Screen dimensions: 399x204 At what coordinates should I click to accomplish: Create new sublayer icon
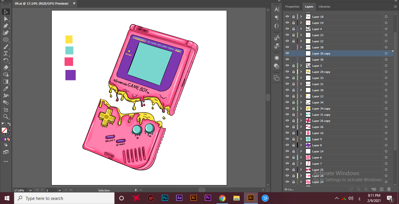pyautogui.click(x=374, y=189)
